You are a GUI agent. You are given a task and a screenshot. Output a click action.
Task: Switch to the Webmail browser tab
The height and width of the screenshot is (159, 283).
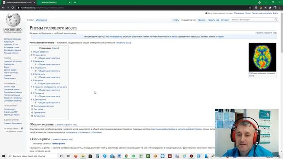click(x=54, y=3)
